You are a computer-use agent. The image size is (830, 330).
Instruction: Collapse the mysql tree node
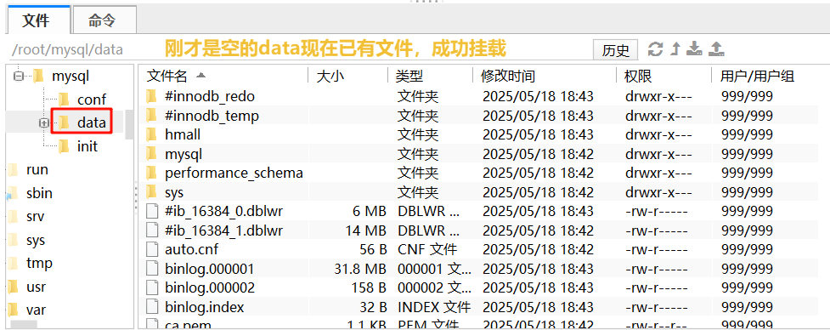[x=19, y=77]
